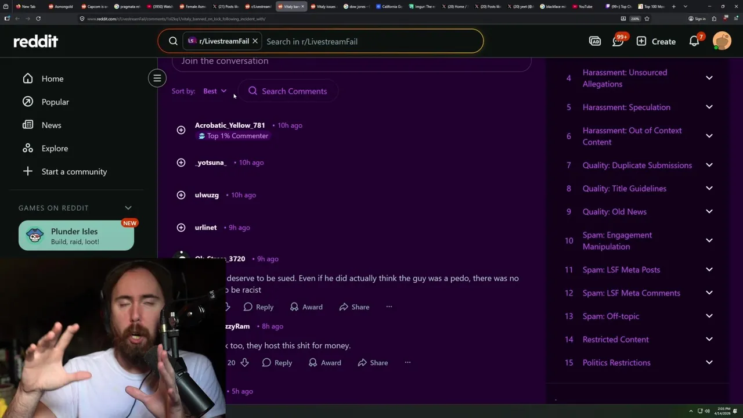This screenshot has height=418, width=743.
Task: Open the chat icon with 99+ badge
Action: tap(619, 41)
